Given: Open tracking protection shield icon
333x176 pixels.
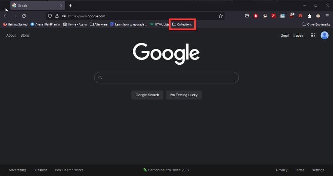Looking at the screenshot, I should 50,16.
